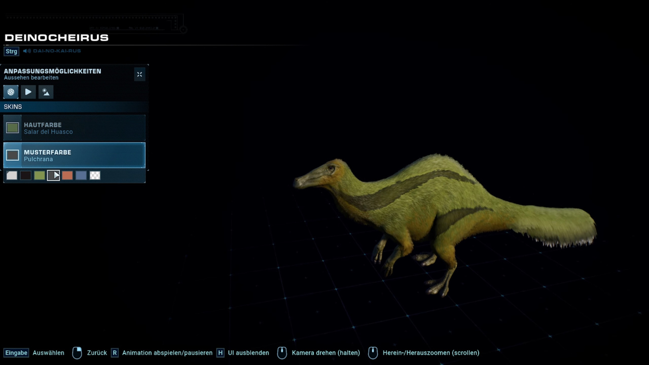Click the DEINOCHEIRUS title

[57, 38]
